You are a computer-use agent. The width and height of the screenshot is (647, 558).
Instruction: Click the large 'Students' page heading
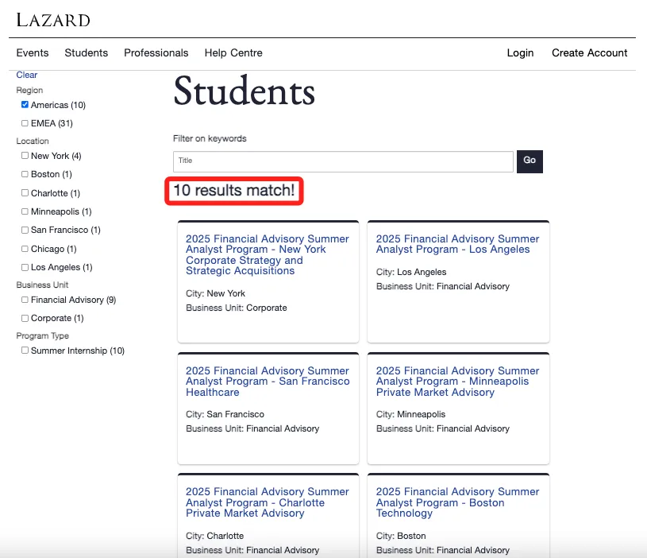pos(245,91)
